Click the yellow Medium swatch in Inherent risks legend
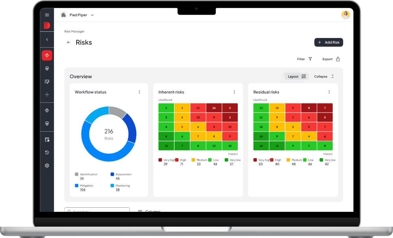 (x=193, y=160)
